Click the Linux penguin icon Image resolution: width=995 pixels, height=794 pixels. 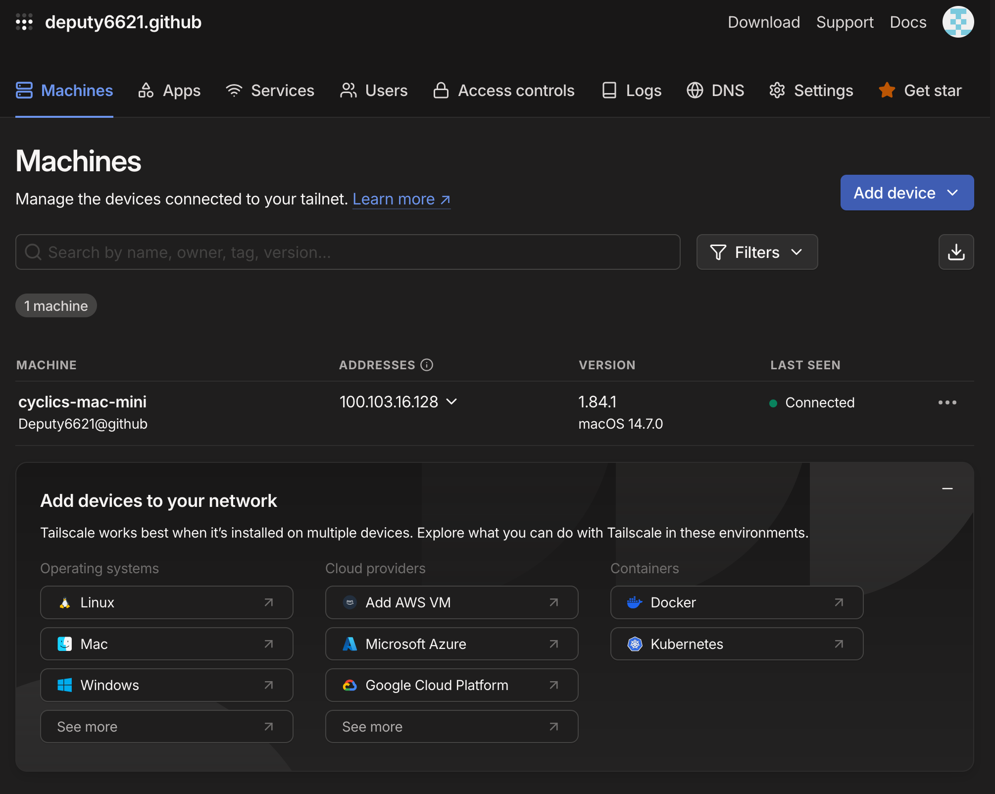pos(65,602)
